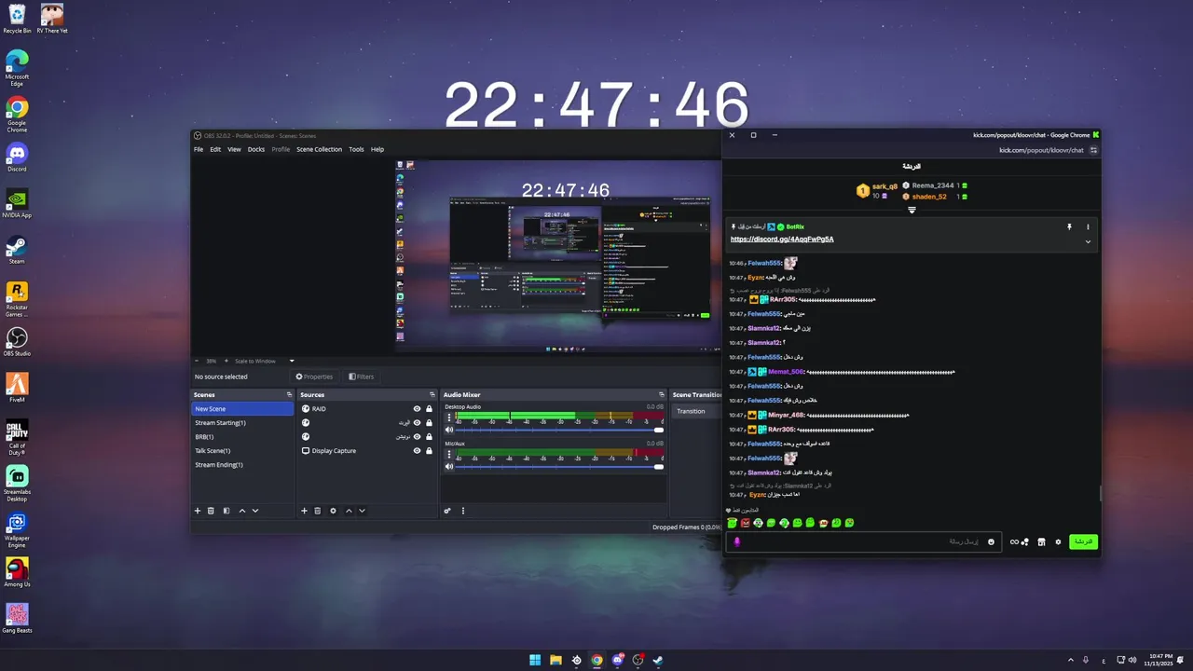Image resolution: width=1193 pixels, height=671 pixels.
Task: Remove selected source using Sources trash icon
Action: pyautogui.click(x=317, y=511)
